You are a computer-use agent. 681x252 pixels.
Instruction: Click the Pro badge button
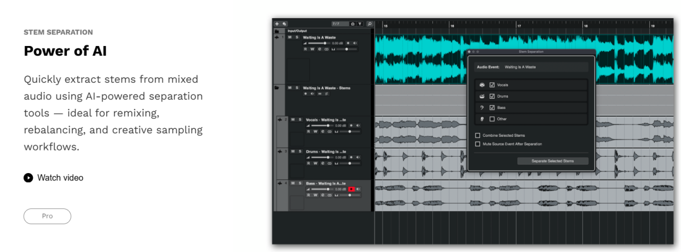pyautogui.click(x=47, y=216)
